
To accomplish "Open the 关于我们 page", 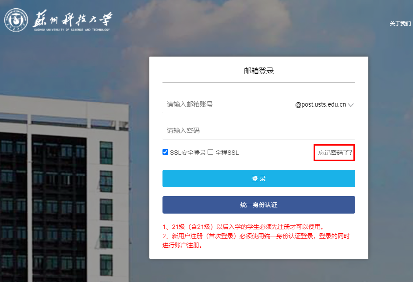I will point(400,24).
